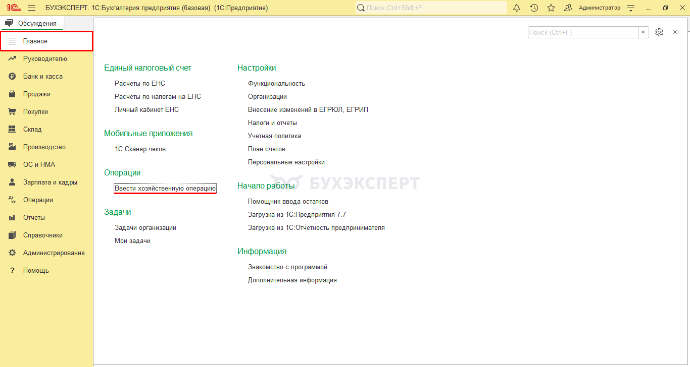Screen dimensions: 690x367
Task: Open Учетная политика link
Action: (274, 136)
